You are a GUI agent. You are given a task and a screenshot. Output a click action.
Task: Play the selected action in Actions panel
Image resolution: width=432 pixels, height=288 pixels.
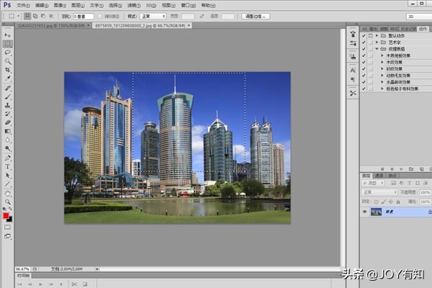(402, 169)
